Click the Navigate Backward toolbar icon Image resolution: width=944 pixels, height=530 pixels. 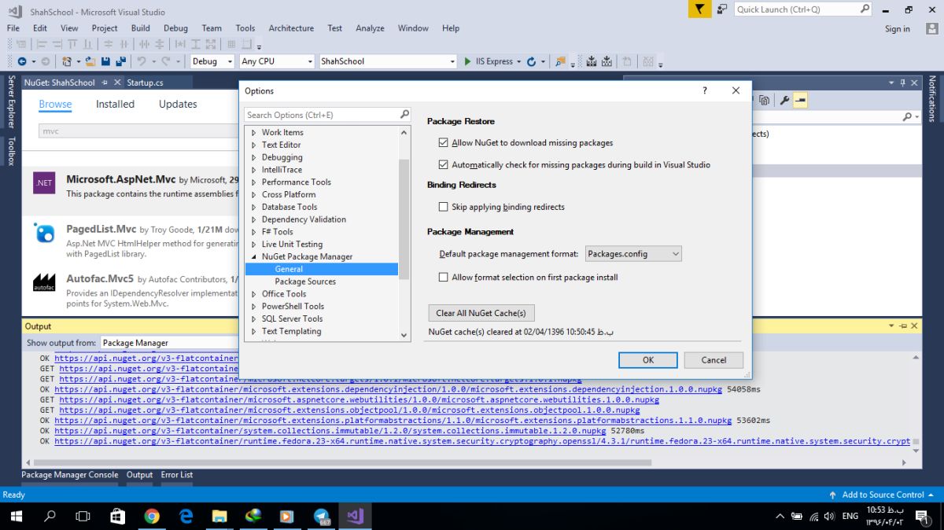click(21, 61)
